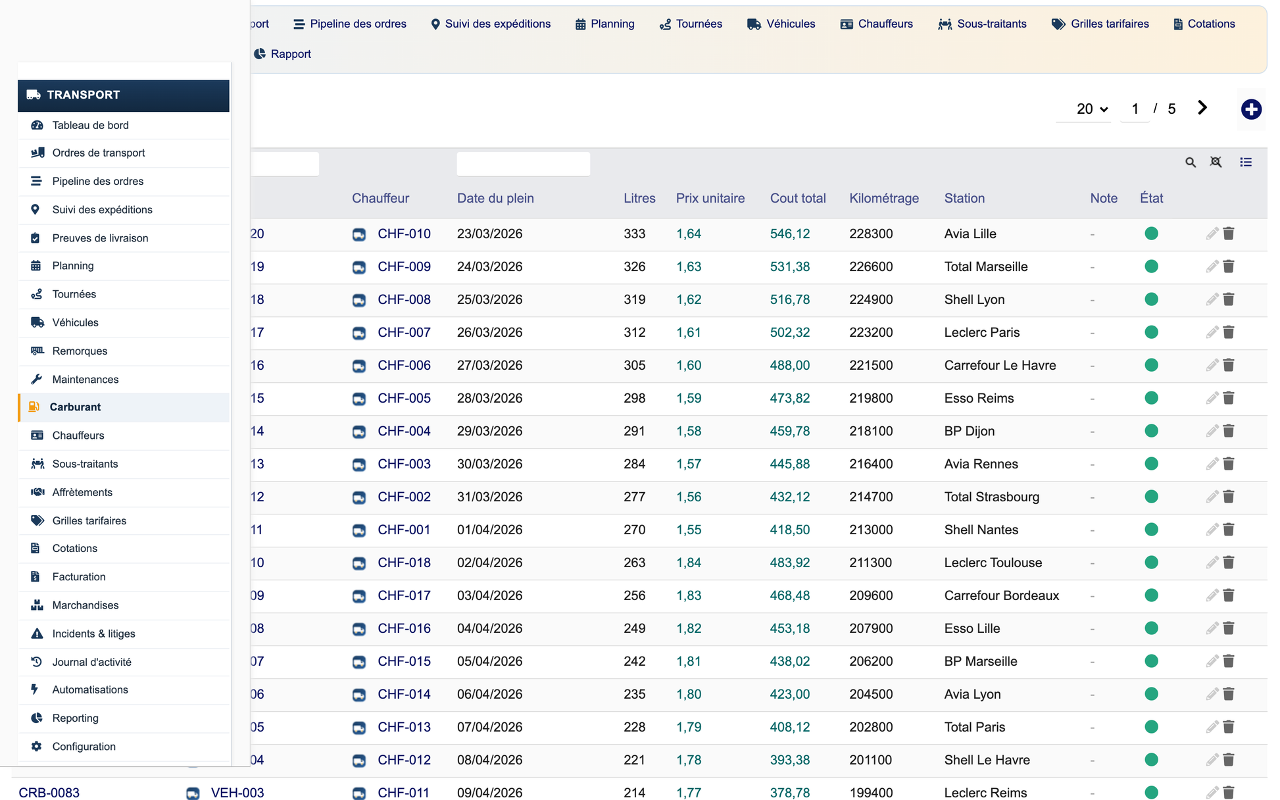Click the Date du plein filter field
1280x800 pixels.
pos(524,164)
